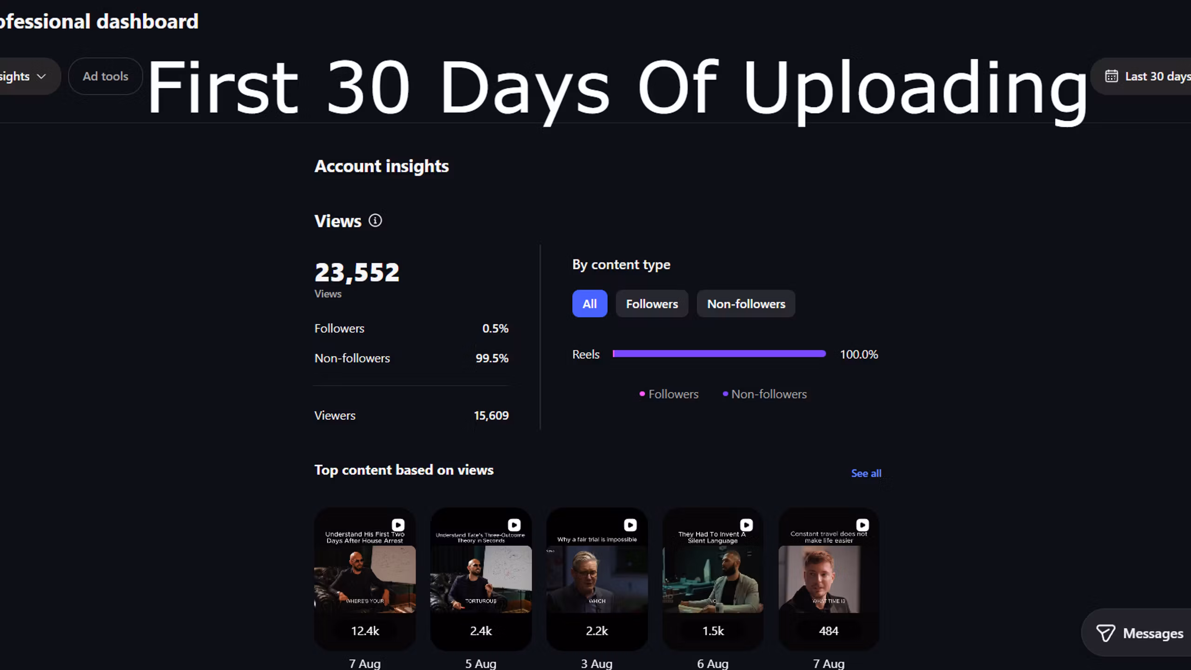Open the Ad tools tab
Image resolution: width=1191 pixels, height=670 pixels.
pyautogui.click(x=105, y=76)
